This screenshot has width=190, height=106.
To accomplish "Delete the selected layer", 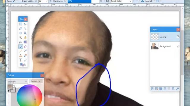I will pyautogui.click(x=156, y=89).
